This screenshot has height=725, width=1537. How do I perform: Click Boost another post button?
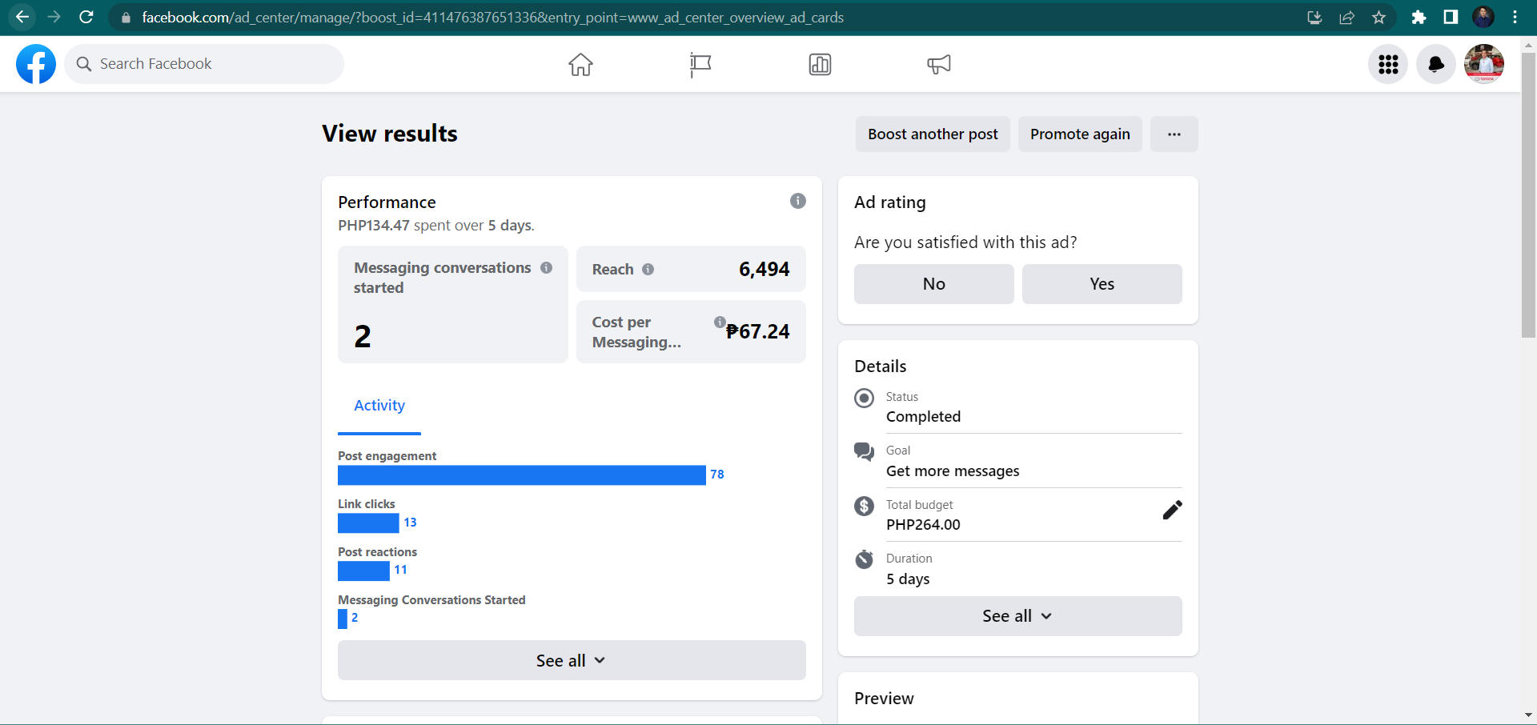[933, 134]
